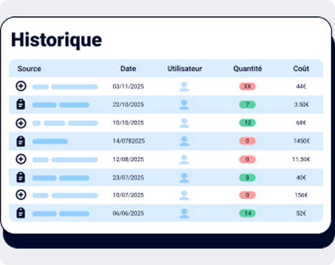Click the clipboard icon in the 23/07/2025 row

point(21,177)
